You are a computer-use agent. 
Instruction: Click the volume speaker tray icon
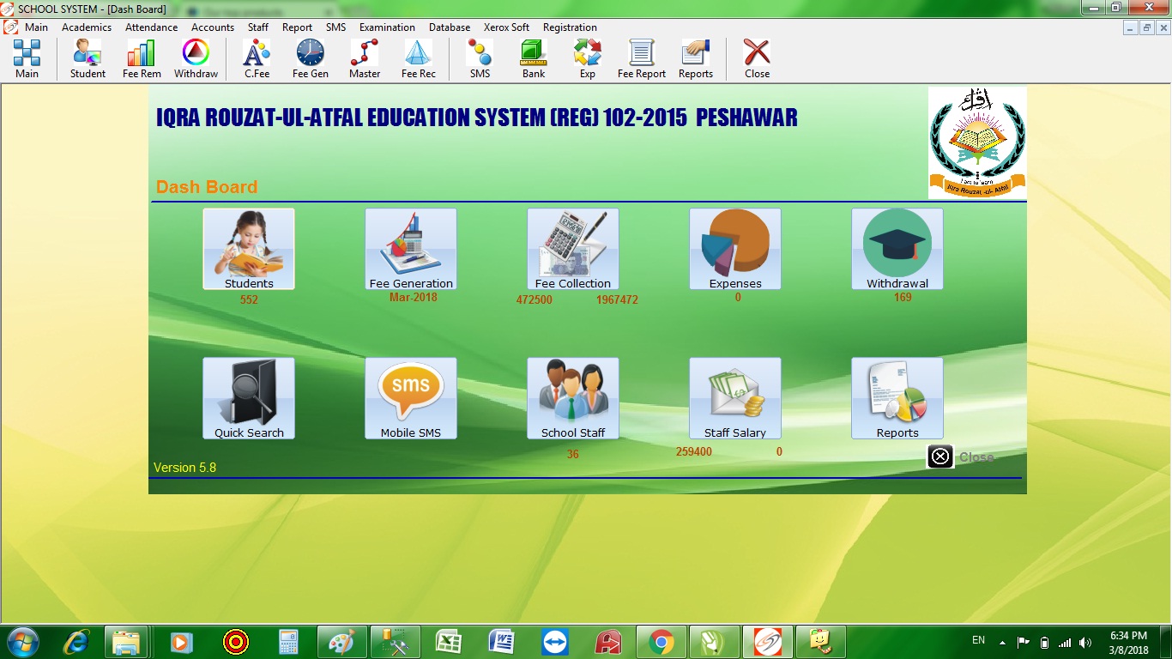click(1085, 642)
